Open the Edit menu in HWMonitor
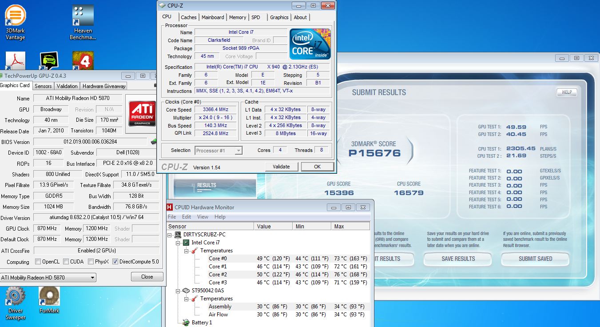 point(187,217)
